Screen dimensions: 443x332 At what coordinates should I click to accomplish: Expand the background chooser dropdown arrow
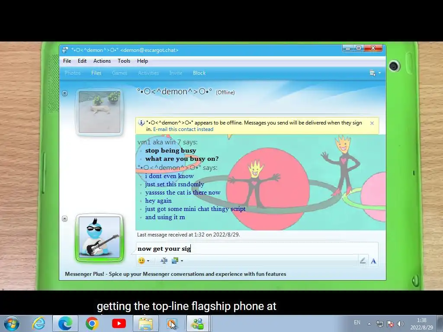click(x=182, y=261)
